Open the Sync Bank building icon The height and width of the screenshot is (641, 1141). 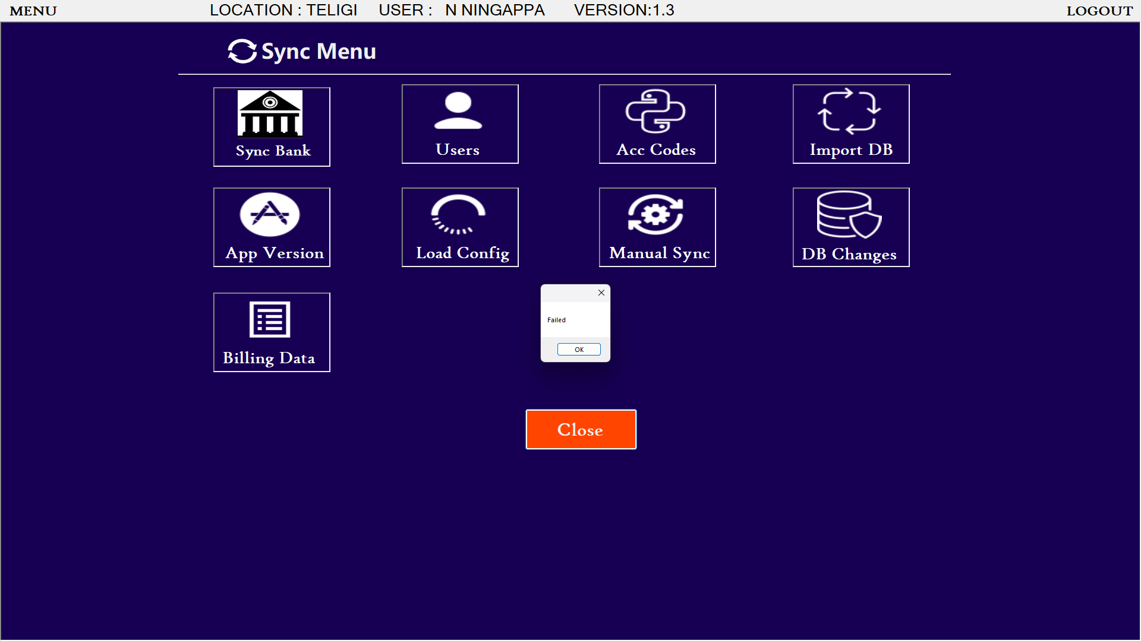270,114
